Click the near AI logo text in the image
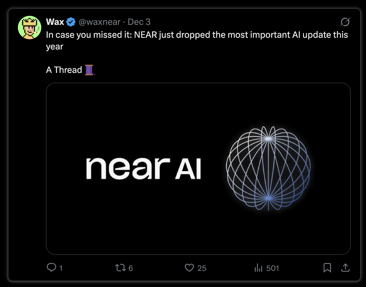 pyautogui.click(x=143, y=169)
